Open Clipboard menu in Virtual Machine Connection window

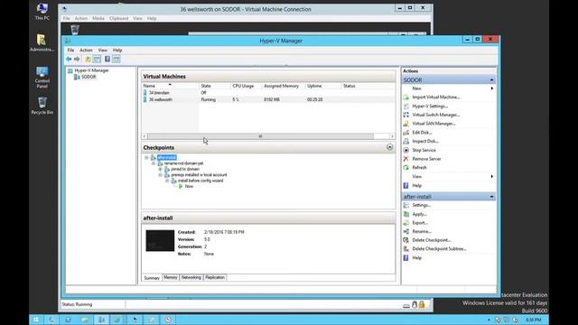[118, 18]
